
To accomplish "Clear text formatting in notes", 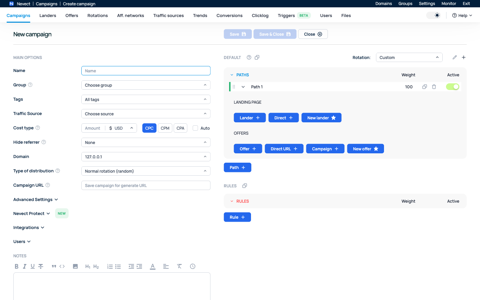I will coord(179,266).
